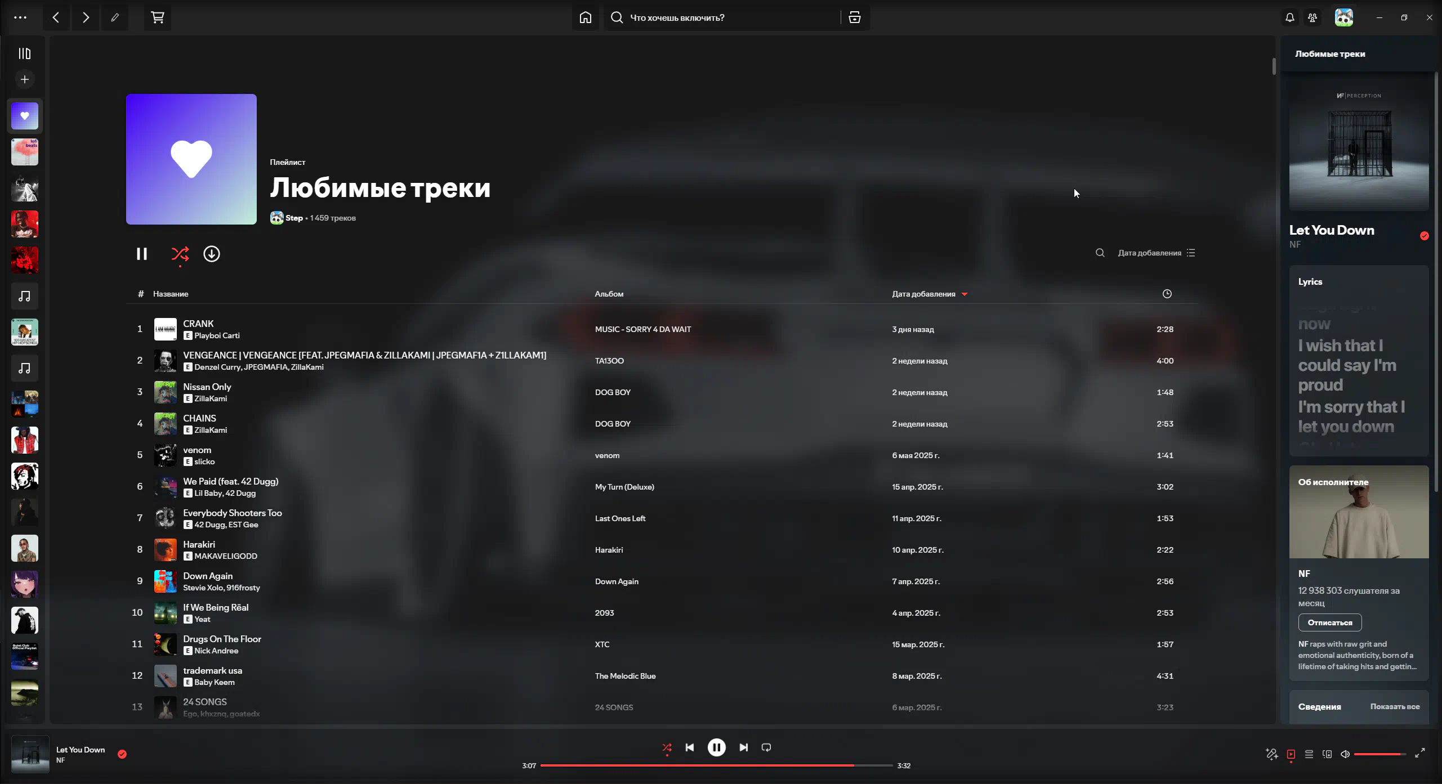
Task: Open the shopping cart marketplace icon
Action: coord(158,17)
